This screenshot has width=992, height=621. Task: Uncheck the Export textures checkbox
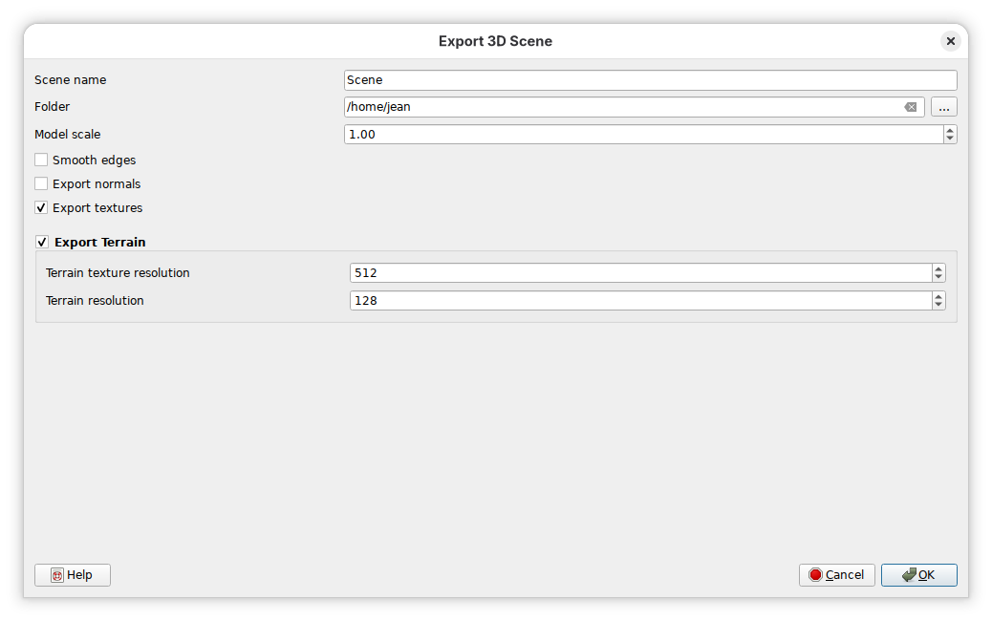(41, 207)
